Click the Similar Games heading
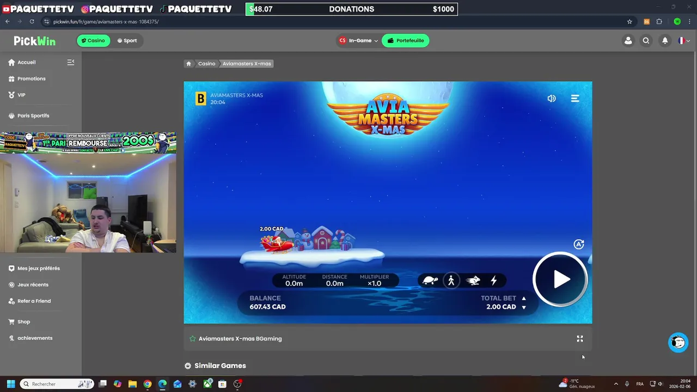697x392 pixels. click(x=220, y=366)
